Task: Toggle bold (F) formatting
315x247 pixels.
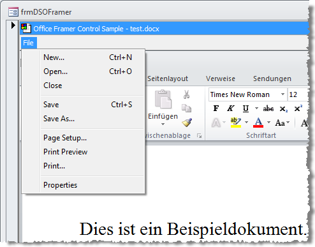Action: (x=216, y=109)
